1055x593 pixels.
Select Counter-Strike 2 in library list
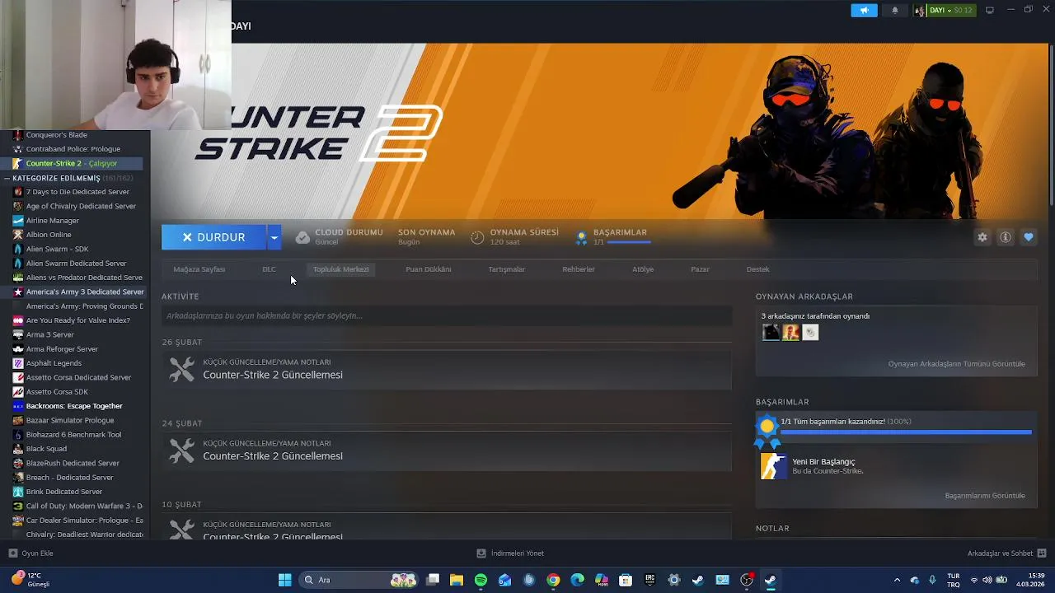pyautogui.click(x=72, y=163)
